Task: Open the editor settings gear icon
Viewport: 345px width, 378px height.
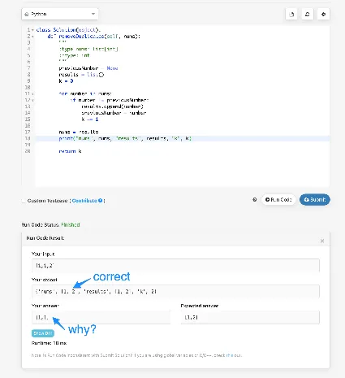Action: click(323, 15)
